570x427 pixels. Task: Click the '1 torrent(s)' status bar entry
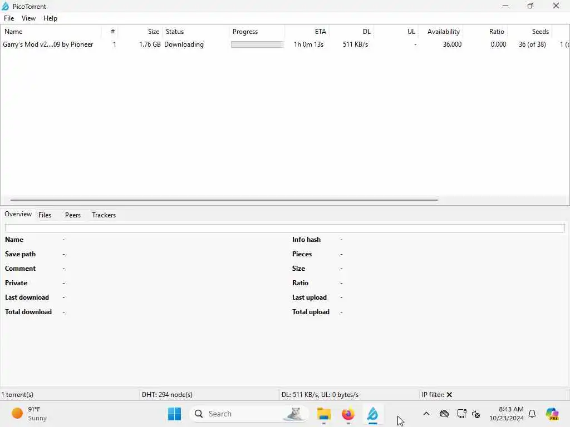pos(17,394)
